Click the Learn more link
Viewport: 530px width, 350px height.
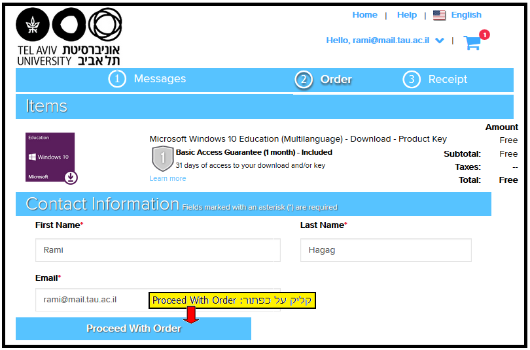tap(168, 178)
